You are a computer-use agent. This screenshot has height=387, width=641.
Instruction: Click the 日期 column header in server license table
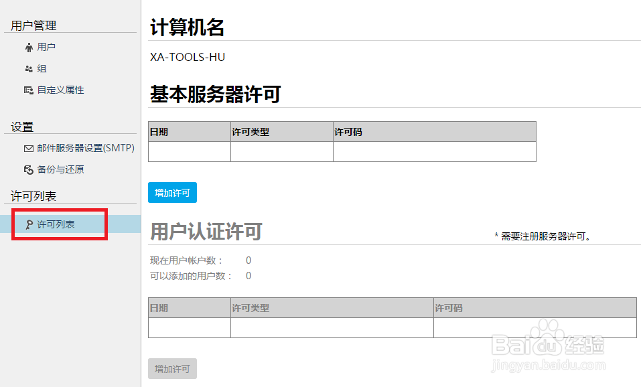tap(163, 131)
